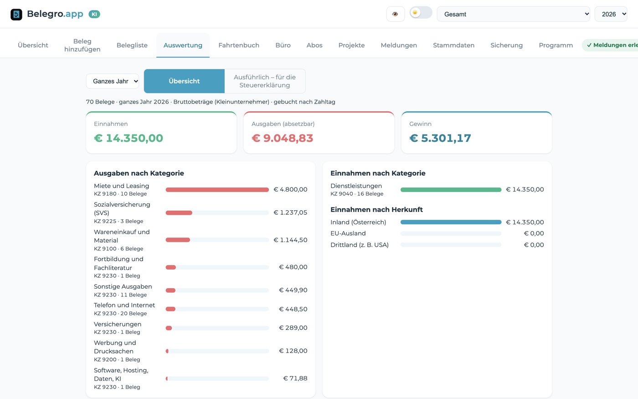
Task: Open the Stammdaten tab
Action: 453,45
